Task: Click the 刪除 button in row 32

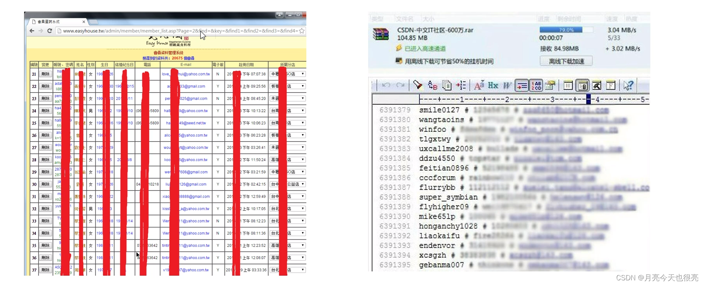Action: (45, 209)
